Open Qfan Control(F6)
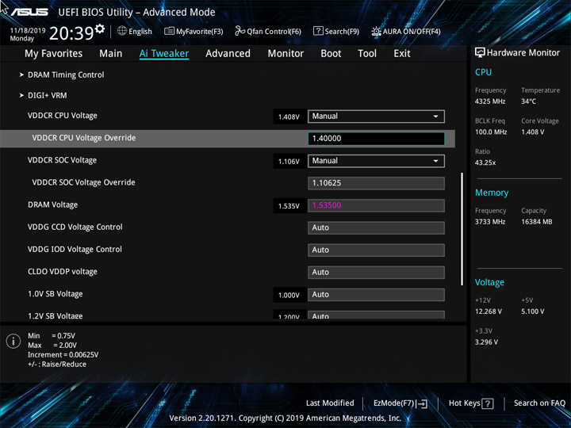571x428 pixels. 268,31
